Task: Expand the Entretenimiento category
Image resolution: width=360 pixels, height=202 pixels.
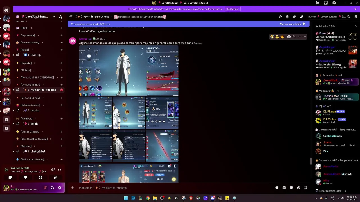Action: 30,105
